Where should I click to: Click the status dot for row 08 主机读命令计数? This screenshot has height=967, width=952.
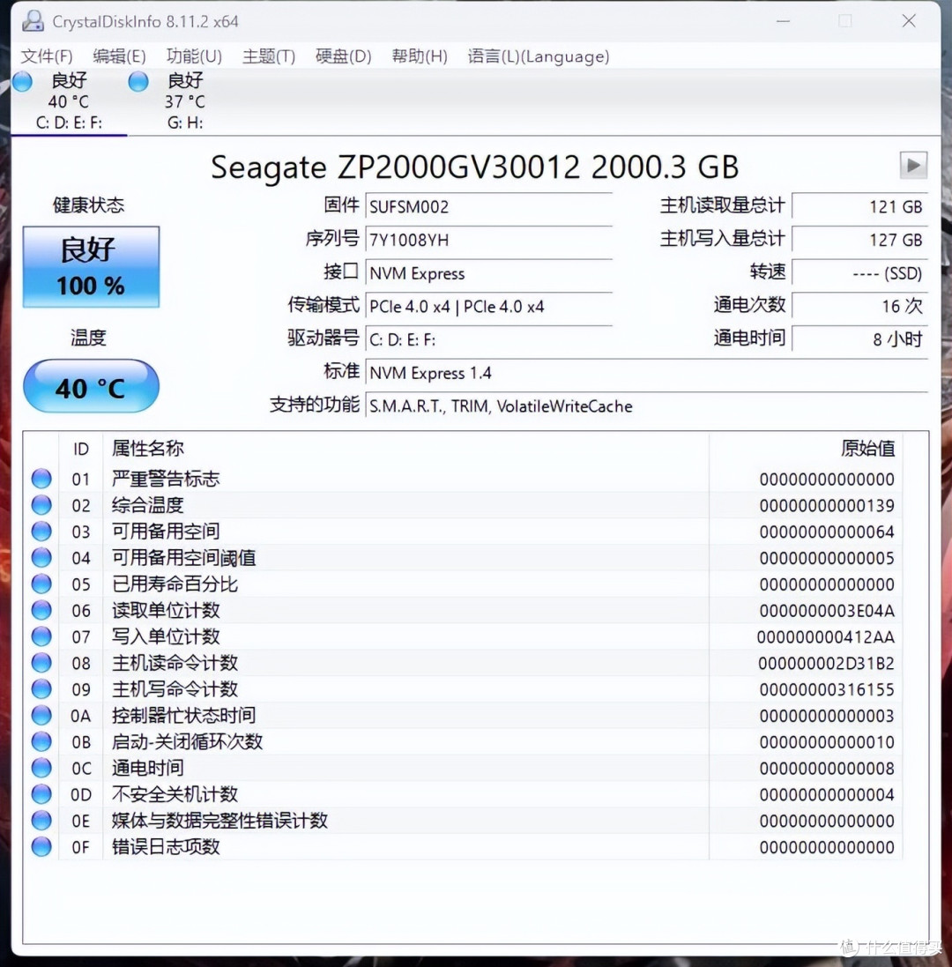(x=41, y=662)
